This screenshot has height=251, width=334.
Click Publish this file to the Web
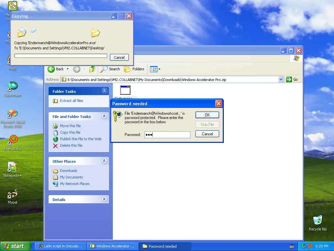point(81,139)
